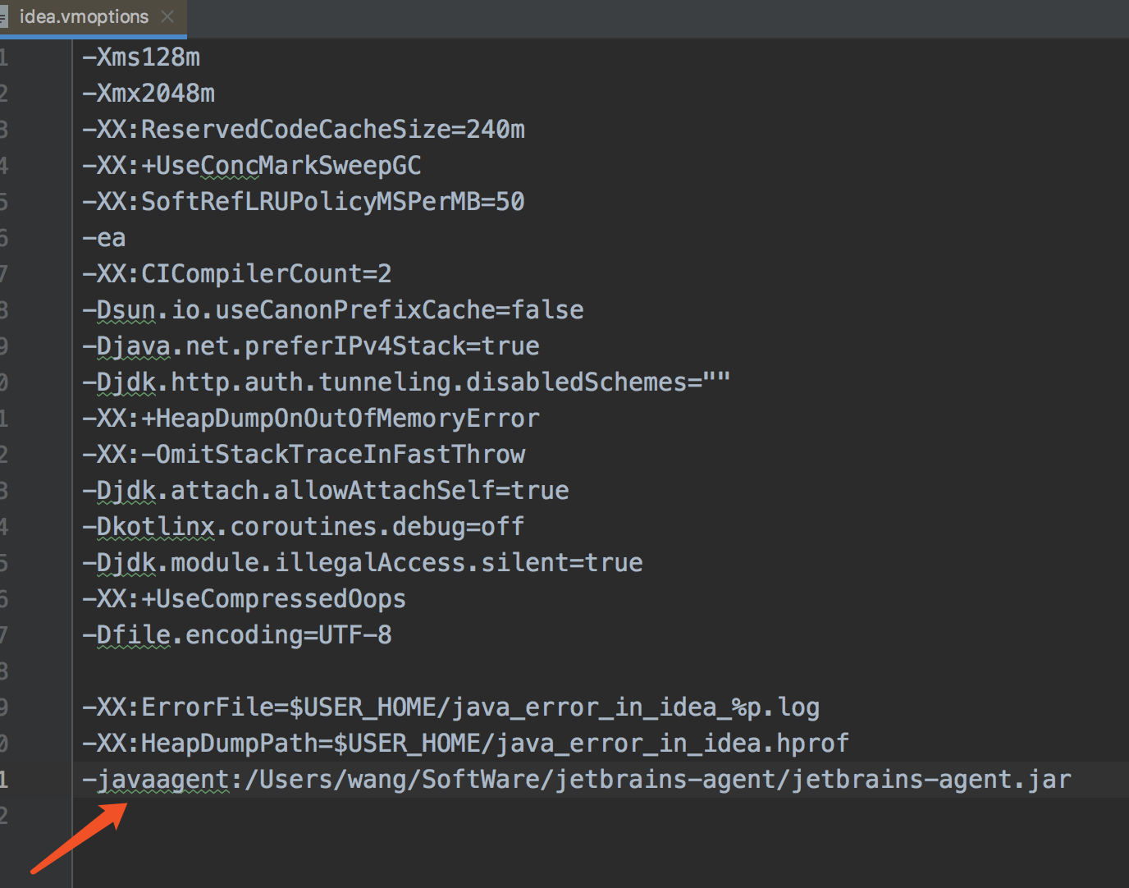Click the file icon on idea.vmoptions tab
1129x888 pixels.
coord(3,17)
